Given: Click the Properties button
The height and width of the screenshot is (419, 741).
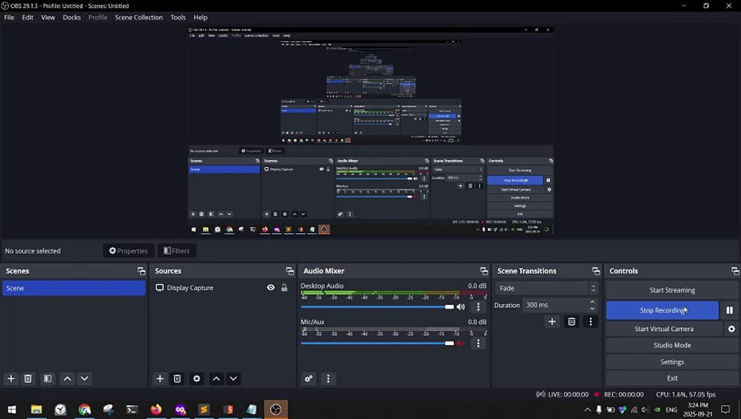Looking at the screenshot, I should (128, 251).
